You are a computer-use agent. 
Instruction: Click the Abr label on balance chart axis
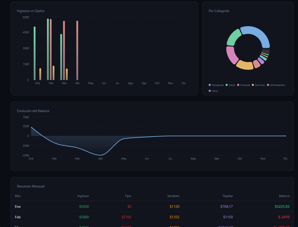(x=101, y=159)
